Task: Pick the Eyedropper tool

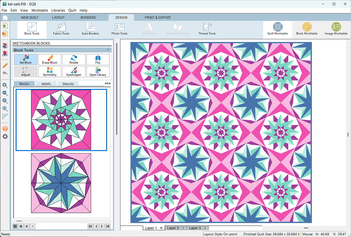Action: click(x=74, y=72)
